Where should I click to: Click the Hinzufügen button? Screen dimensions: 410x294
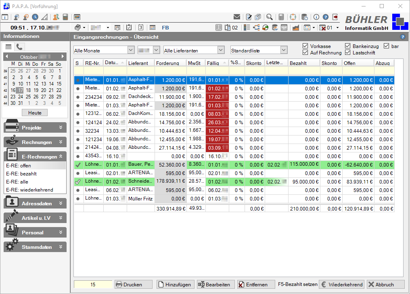pos(176,284)
